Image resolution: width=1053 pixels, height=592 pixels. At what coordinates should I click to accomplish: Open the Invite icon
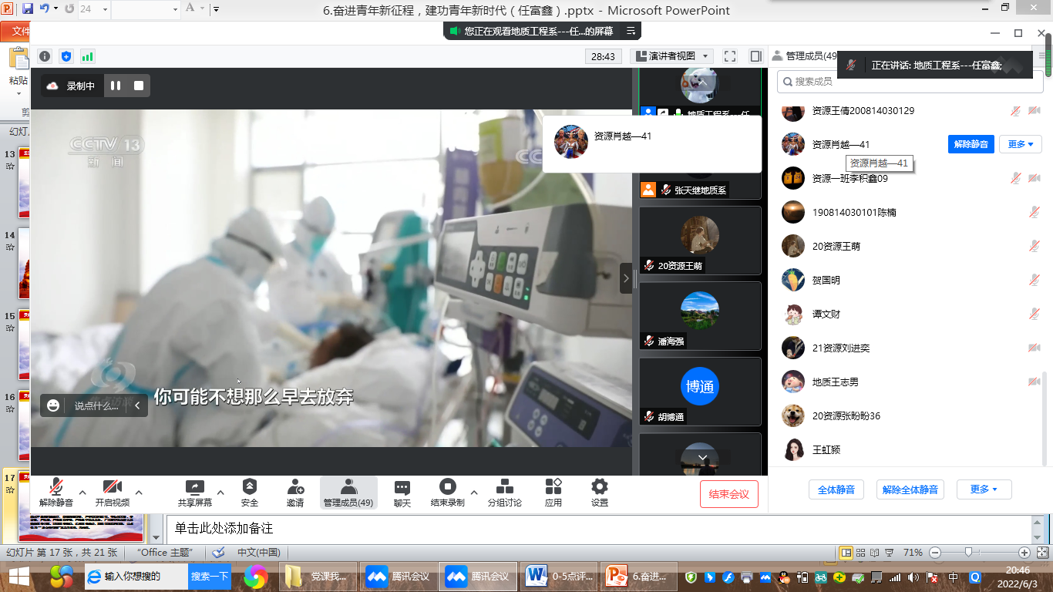[295, 487]
